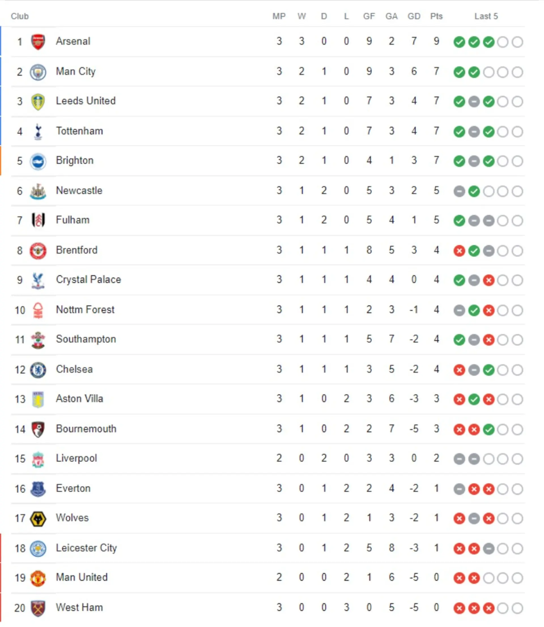Click West Ham's third red loss indicator

[488, 608]
